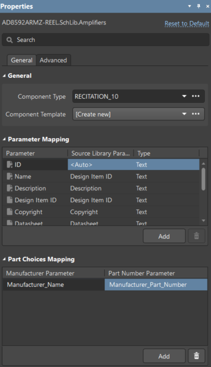Image resolution: width=211 pixels, height=367 pixels.
Task: Focus the Search input field
Action: (x=105, y=40)
